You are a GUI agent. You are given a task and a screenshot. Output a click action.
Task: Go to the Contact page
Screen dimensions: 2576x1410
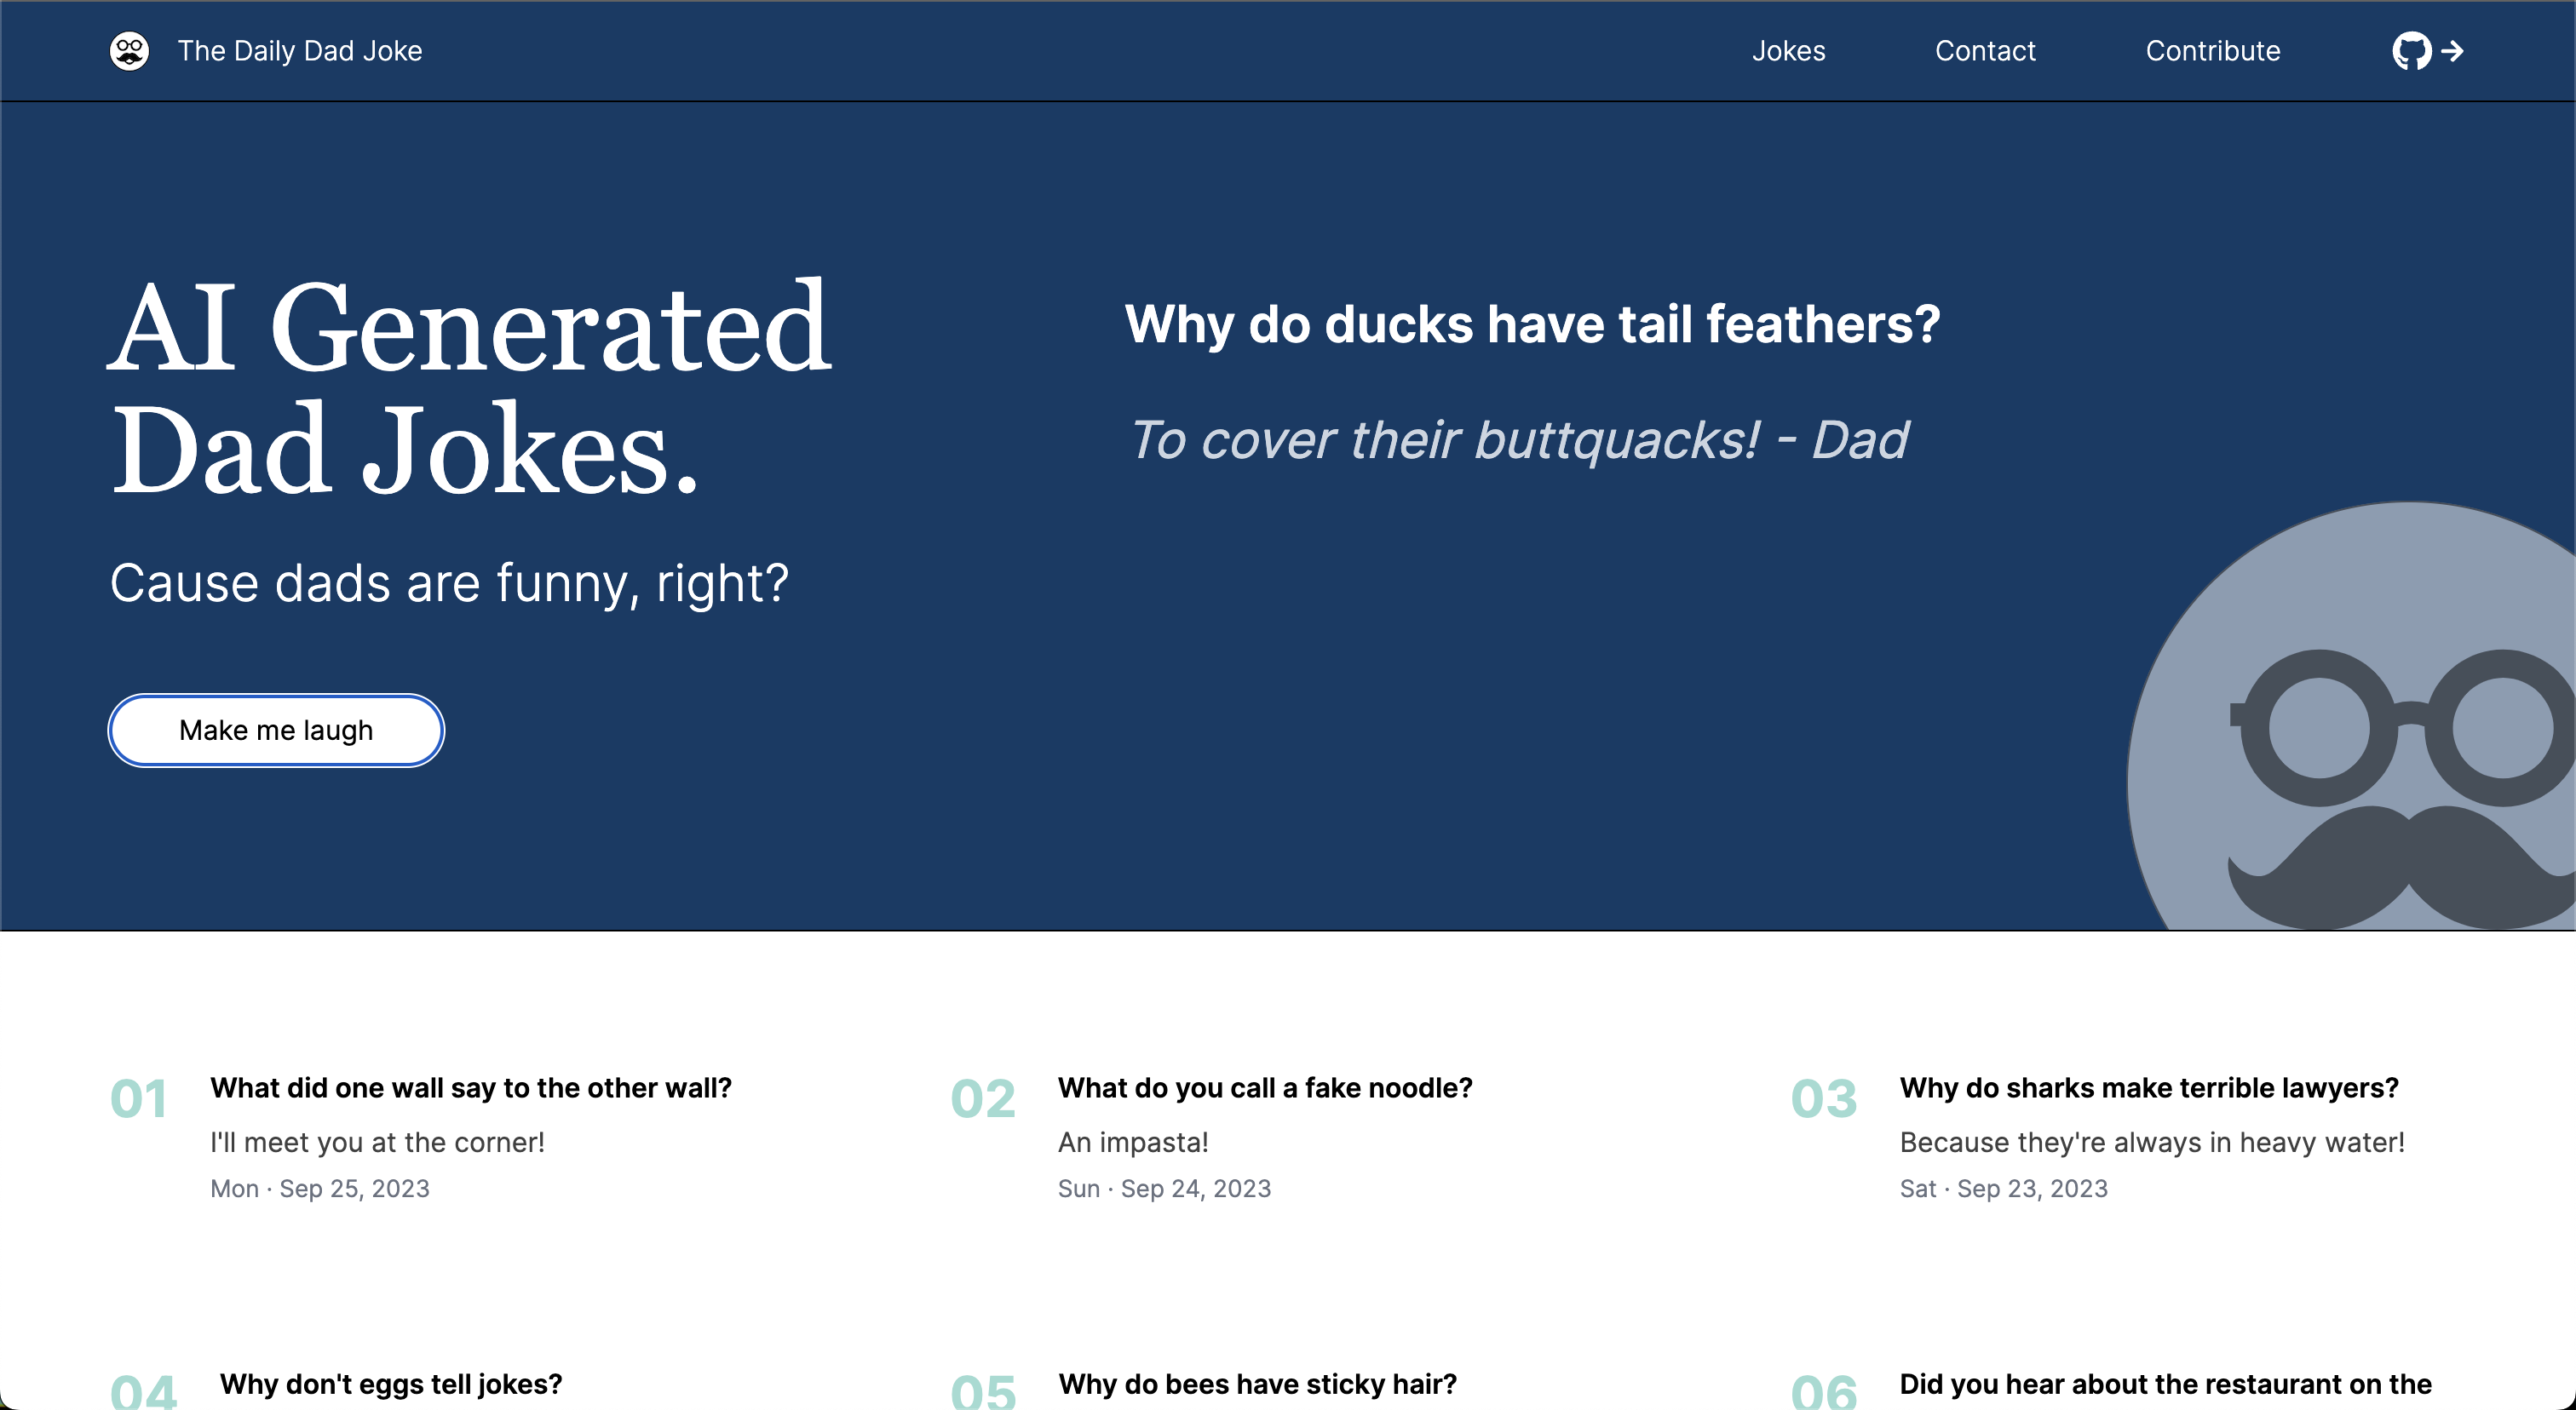point(1984,51)
